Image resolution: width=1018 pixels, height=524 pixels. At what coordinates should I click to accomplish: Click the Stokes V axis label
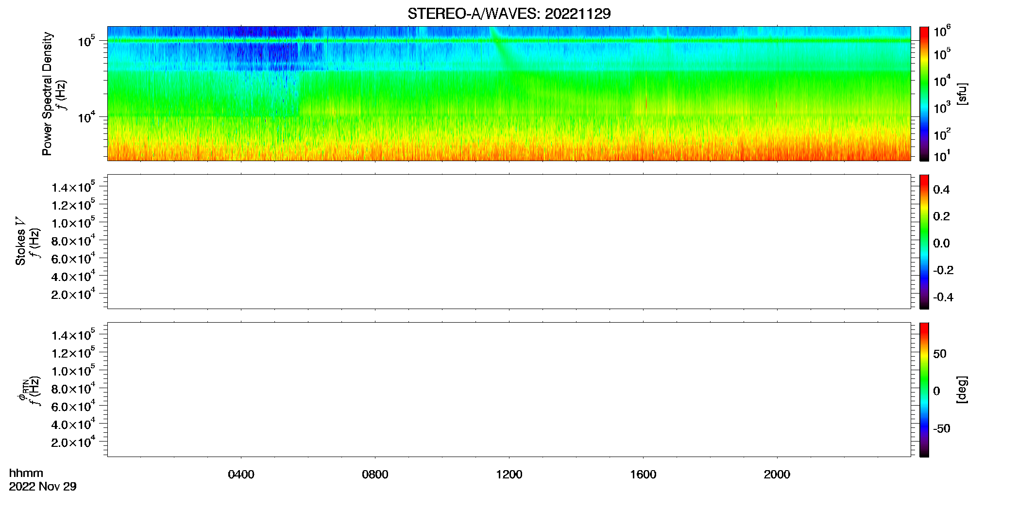pos(20,241)
